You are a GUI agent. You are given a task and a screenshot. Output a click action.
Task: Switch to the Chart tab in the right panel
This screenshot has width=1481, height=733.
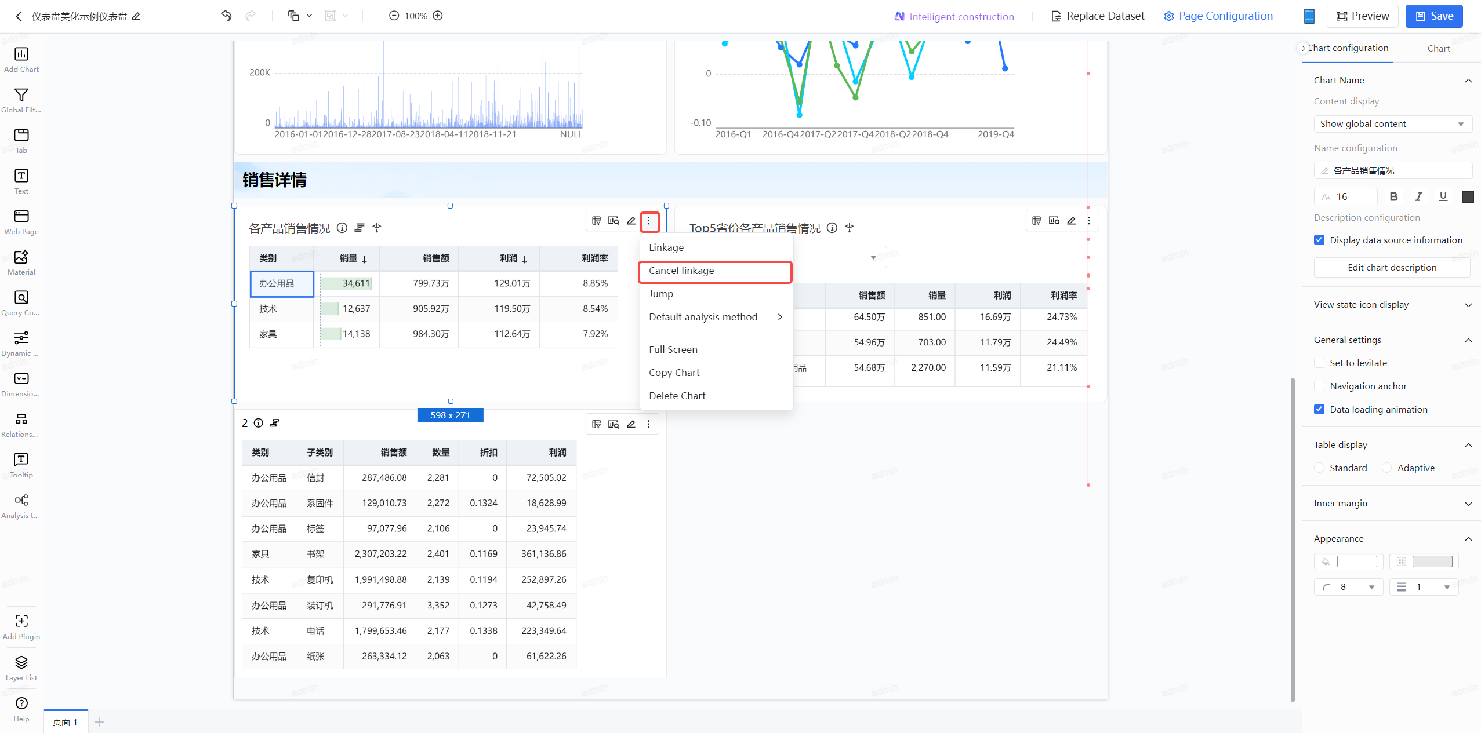coord(1438,49)
